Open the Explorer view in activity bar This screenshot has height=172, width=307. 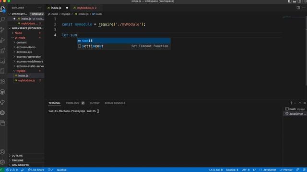coord(2,9)
